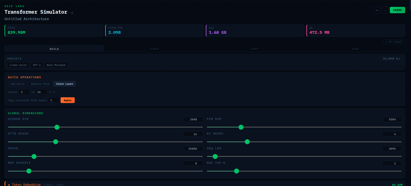
Task: Click the KV Heads slider handle
Action: point(247,142)
